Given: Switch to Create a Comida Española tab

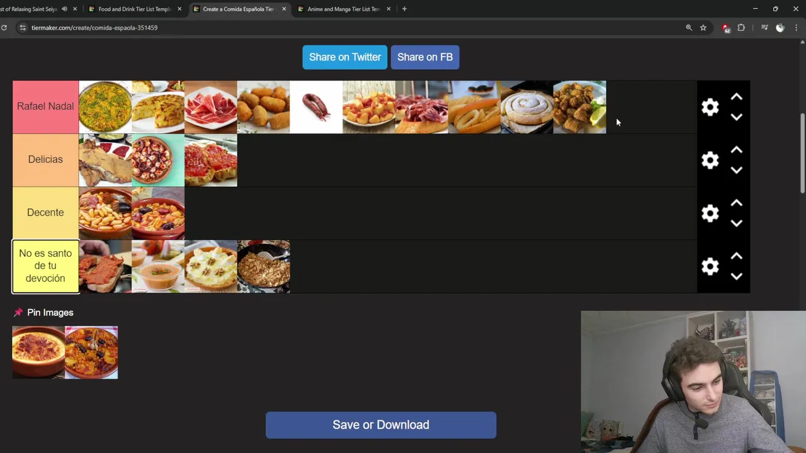Looking at the screenshot, I should pyautogui.click(x=239, y=9).
